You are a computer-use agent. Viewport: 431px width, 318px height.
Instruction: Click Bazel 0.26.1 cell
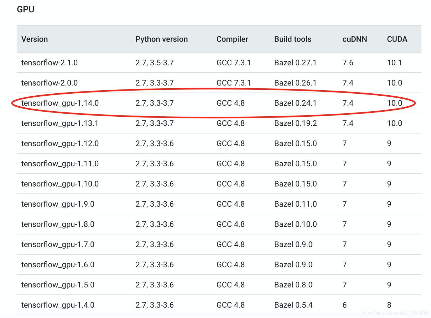tap(295, 83)
